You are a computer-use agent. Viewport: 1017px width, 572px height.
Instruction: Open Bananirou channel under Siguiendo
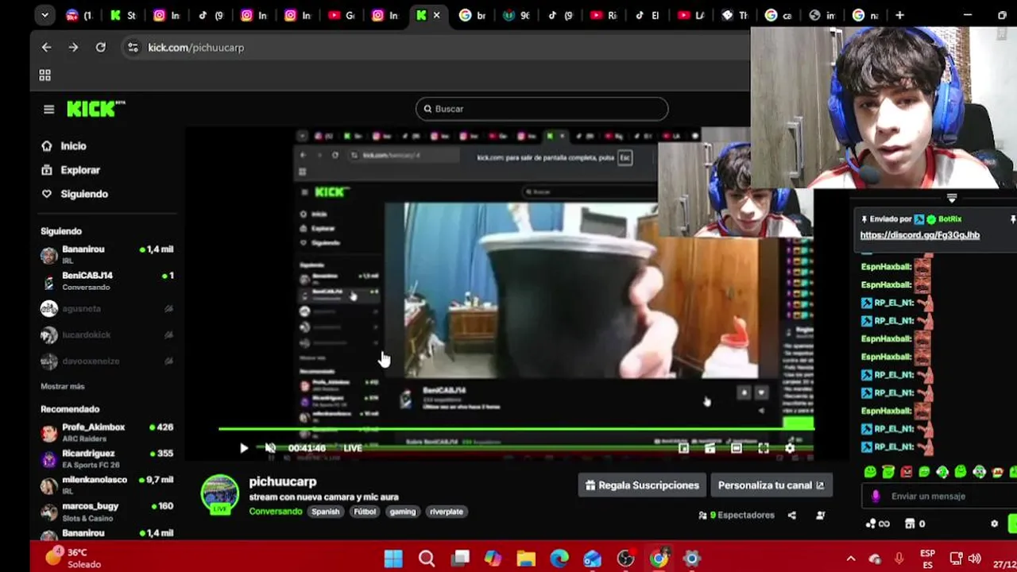pyautogui.click(x=107, y=254)
